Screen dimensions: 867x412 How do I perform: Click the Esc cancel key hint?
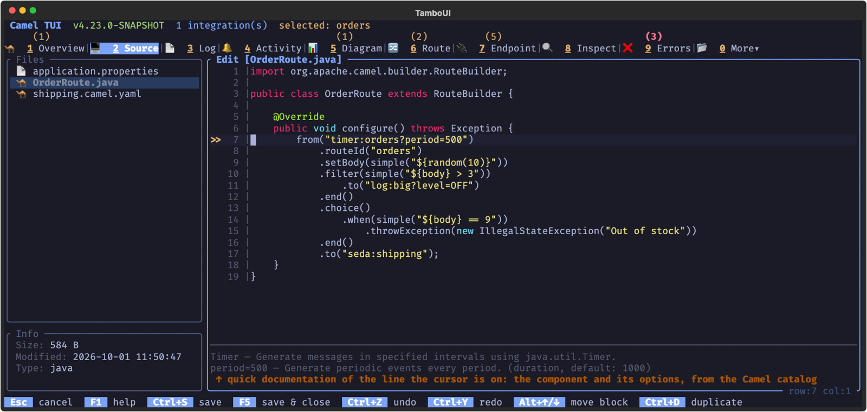(38, 402)
